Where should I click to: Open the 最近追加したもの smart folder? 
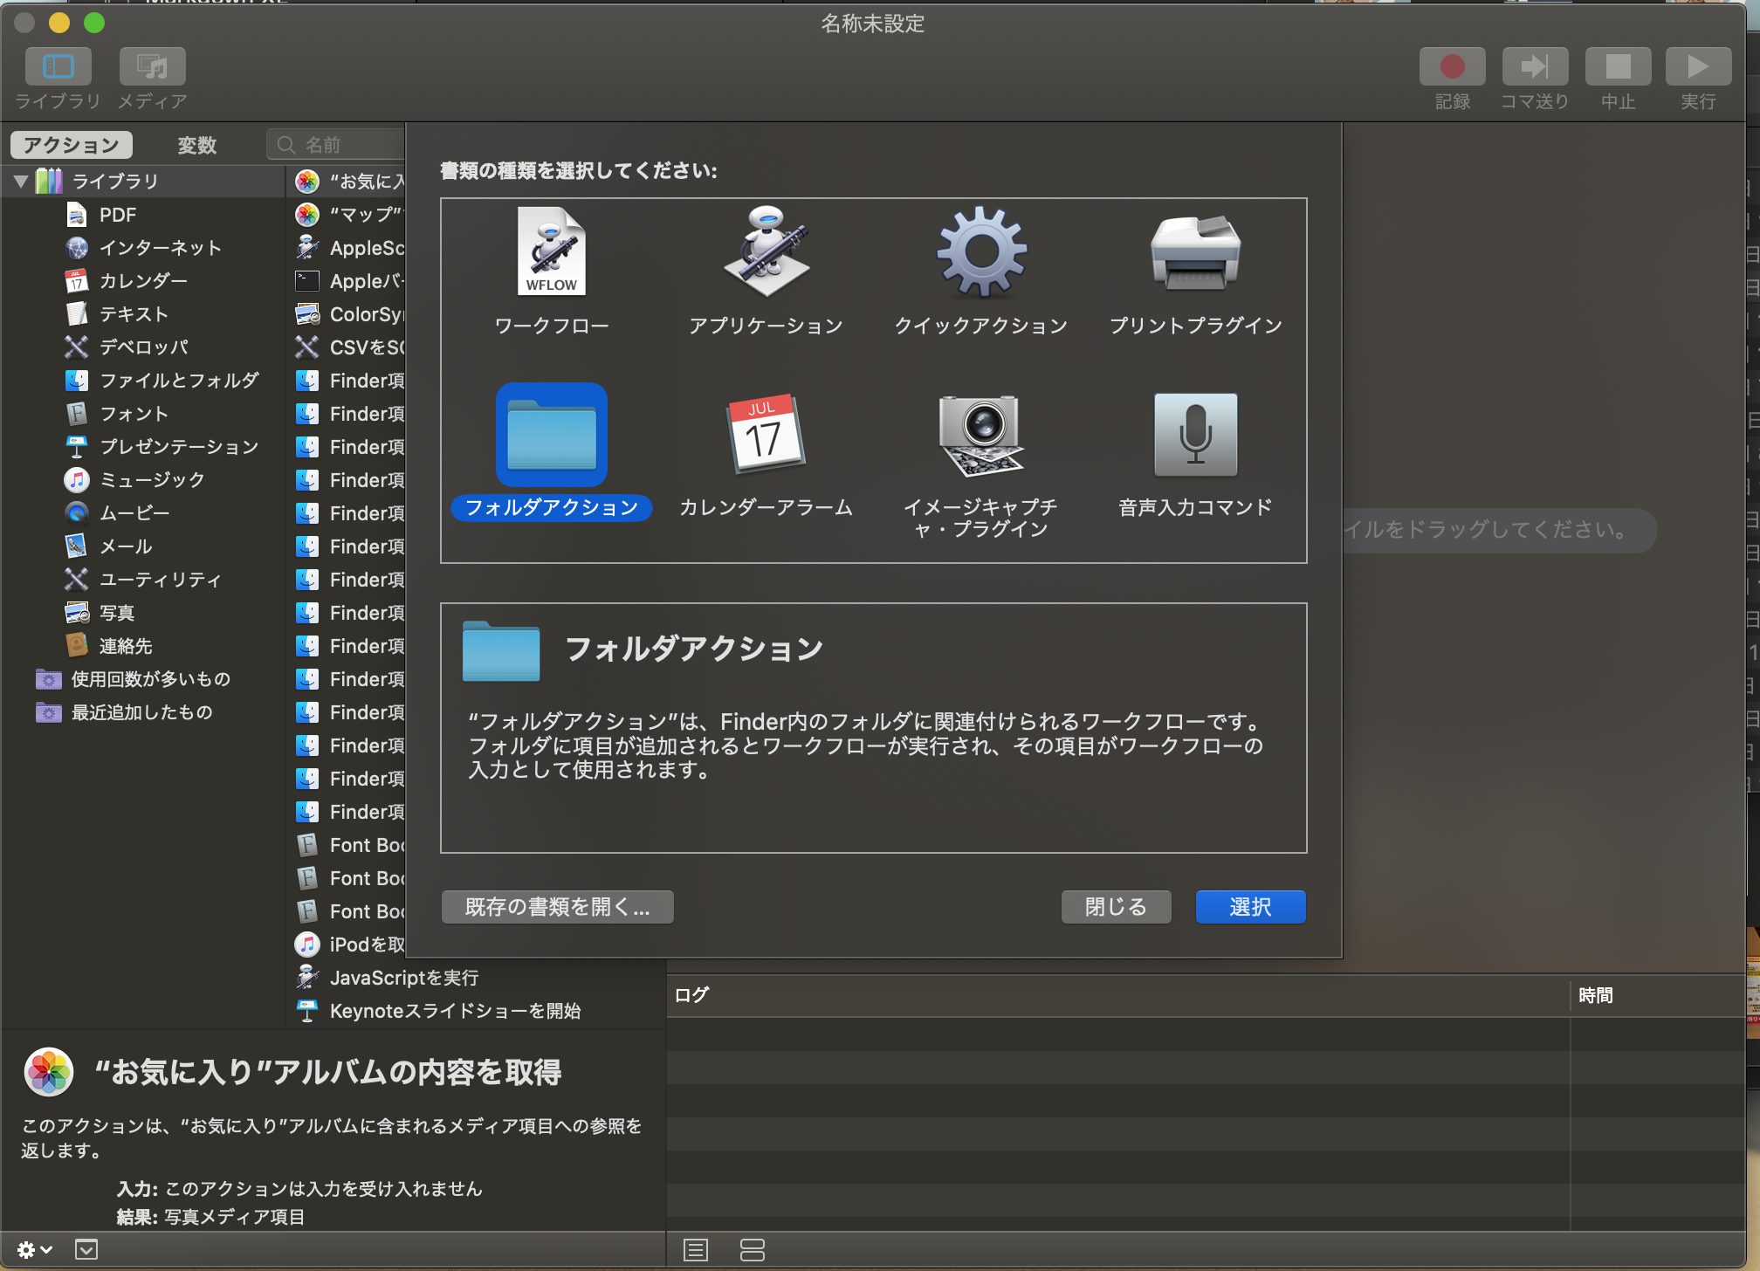[x=142, y=712]
